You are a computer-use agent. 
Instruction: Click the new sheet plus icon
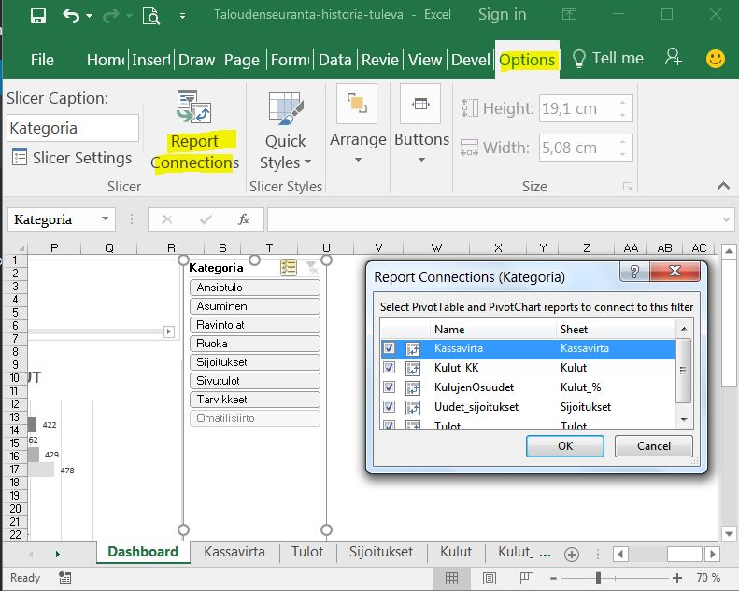pyautogui.click(x=572, y=553)
